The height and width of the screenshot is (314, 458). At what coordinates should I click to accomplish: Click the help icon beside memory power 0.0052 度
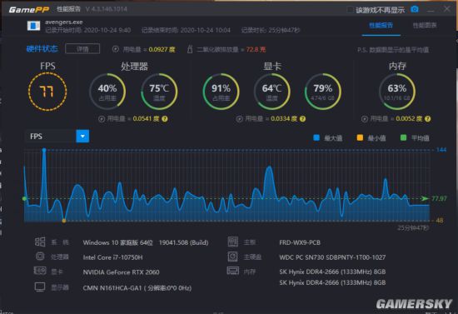pyautogui.click(x=428, y=119)
